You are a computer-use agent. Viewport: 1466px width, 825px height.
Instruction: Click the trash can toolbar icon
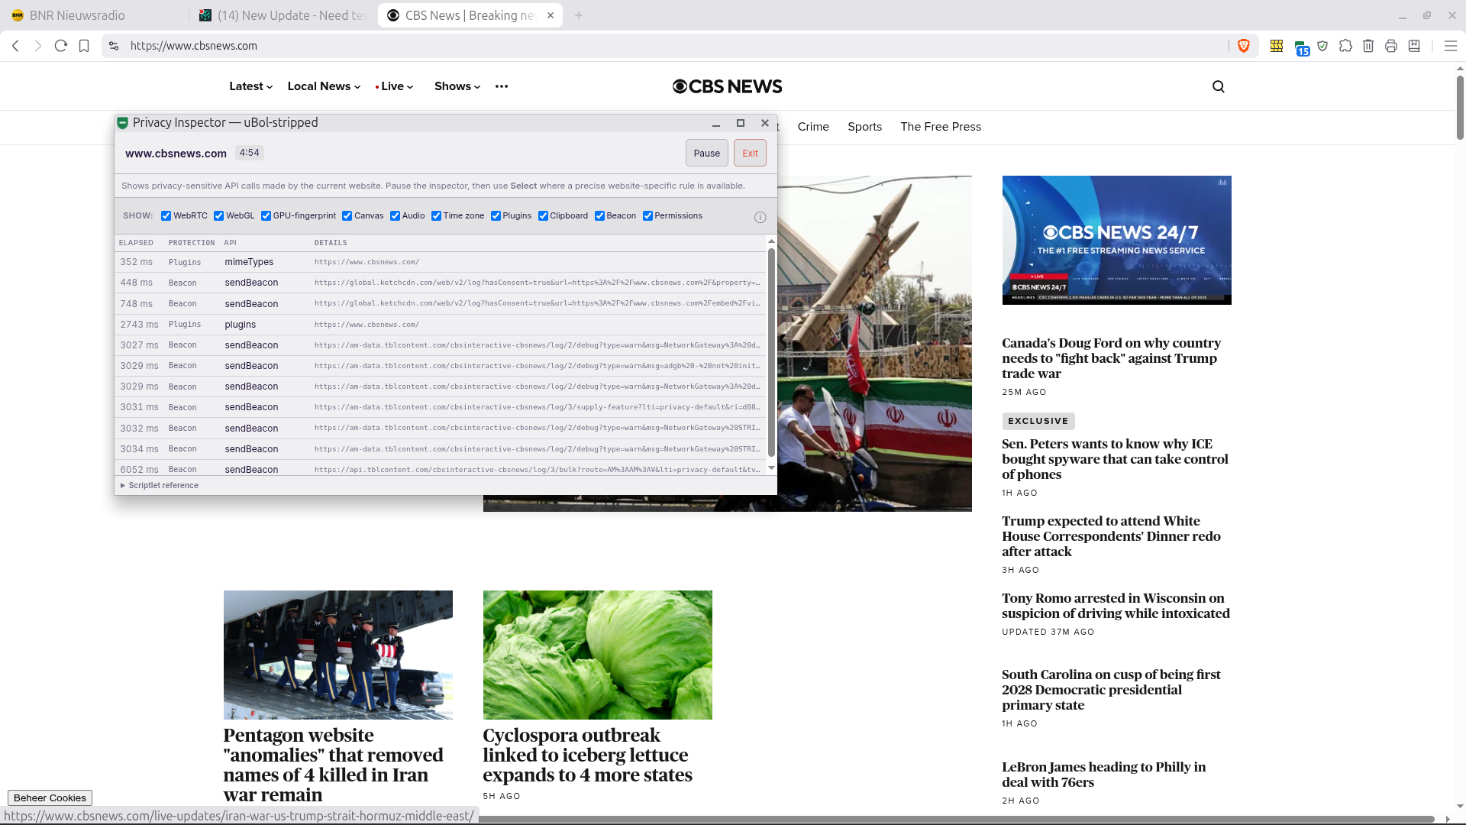coord(1368,46)
